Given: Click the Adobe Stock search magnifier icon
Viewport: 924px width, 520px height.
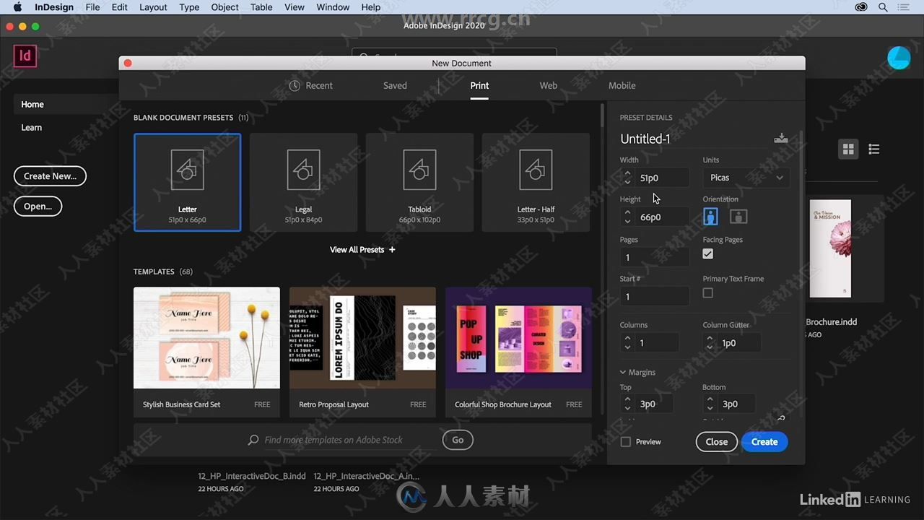Looking at the screenshot, I should coord(253,440).
